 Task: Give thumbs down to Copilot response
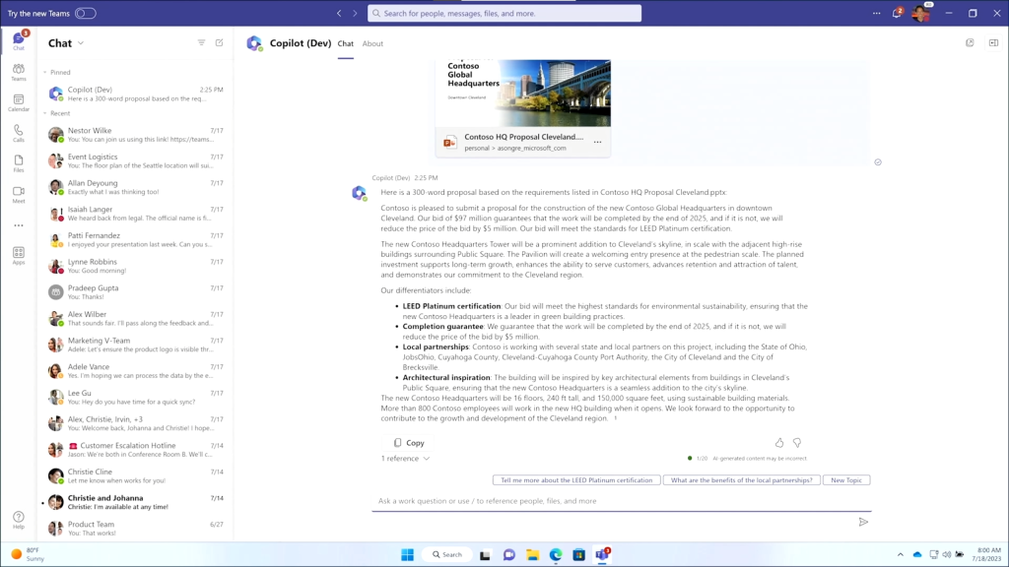[797, 442]
